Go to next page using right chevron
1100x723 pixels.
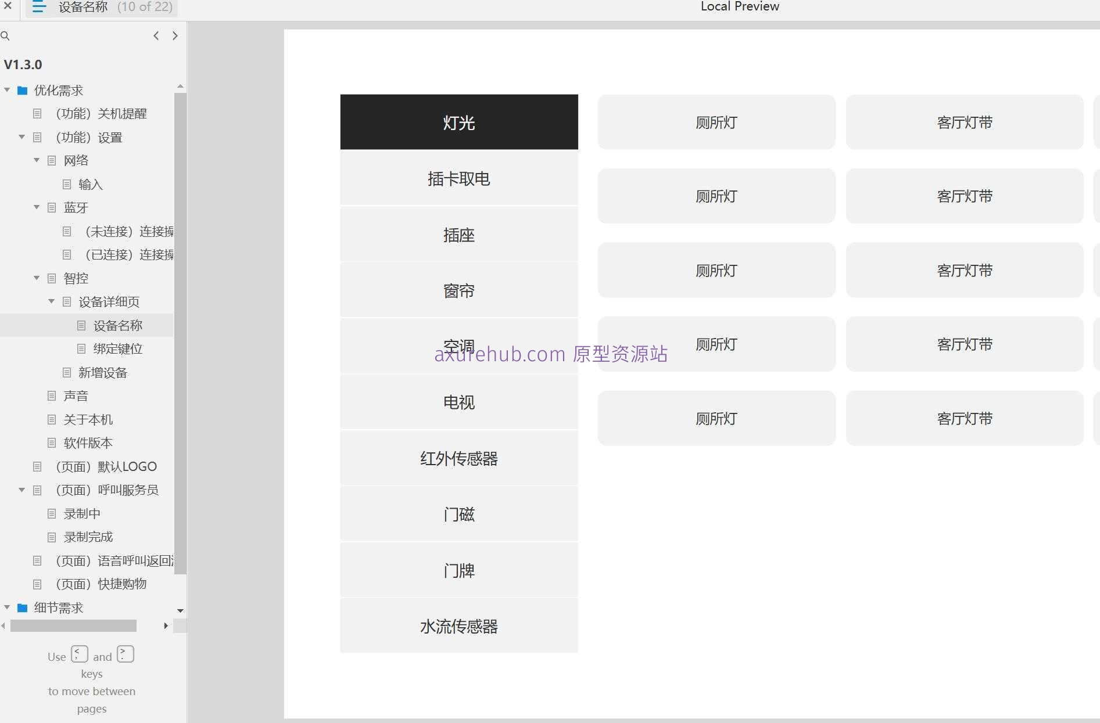(175, 36)
